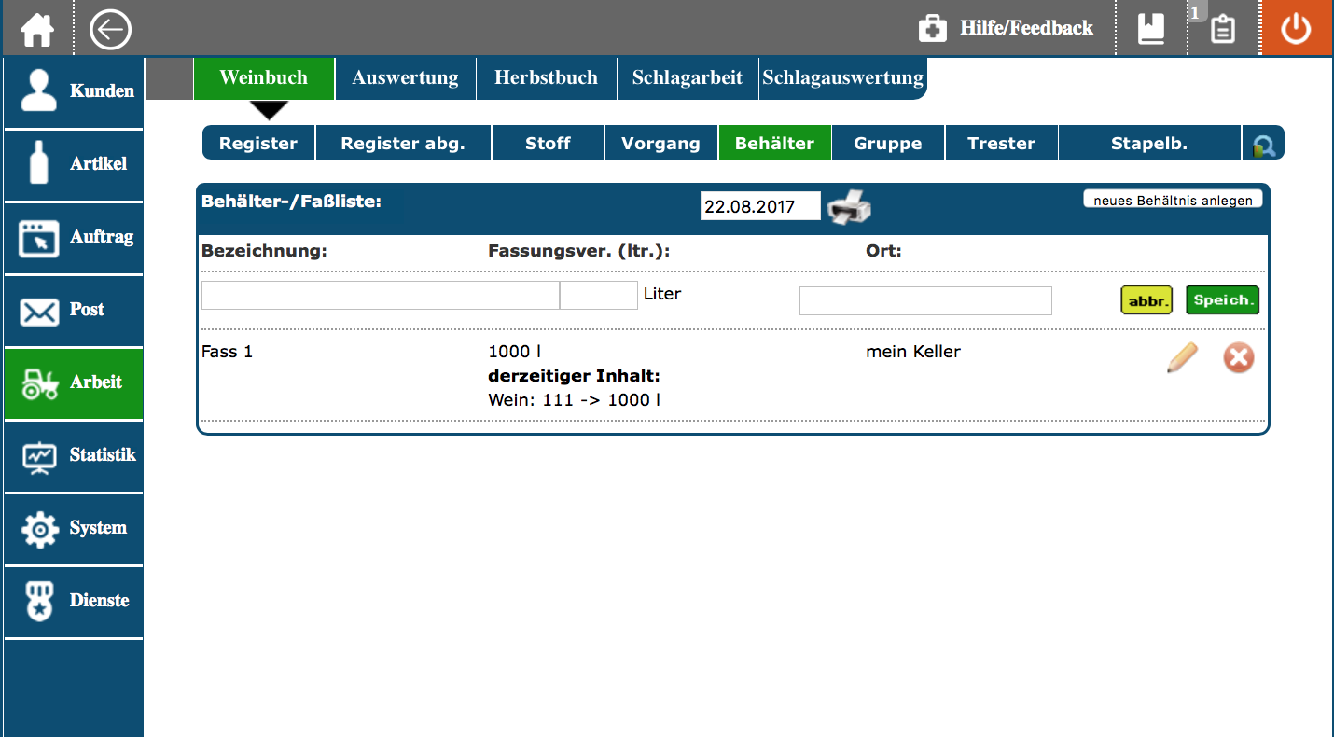Go back with the circled arrow icon

(x=110, y=29)
